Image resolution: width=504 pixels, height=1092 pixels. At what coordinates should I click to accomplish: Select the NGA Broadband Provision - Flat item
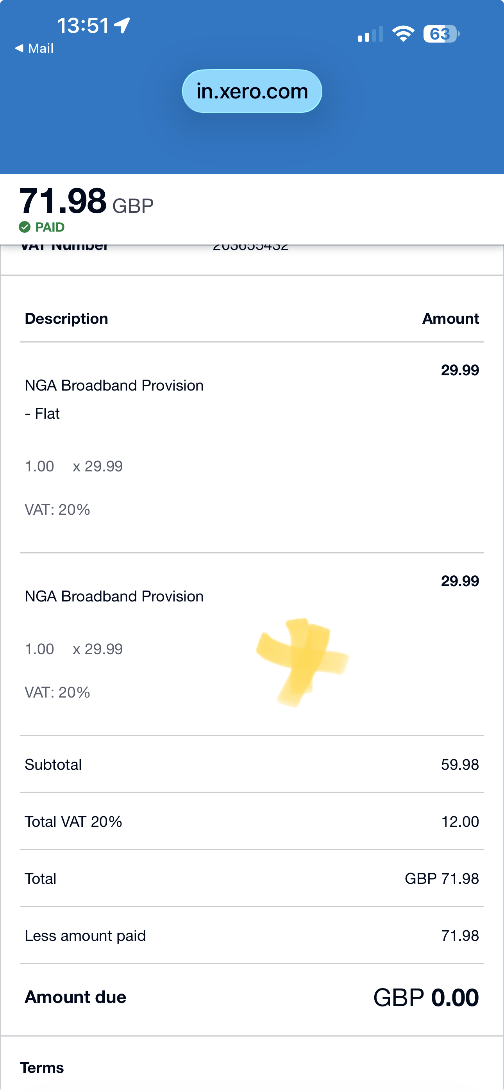(x=114, y=399)
